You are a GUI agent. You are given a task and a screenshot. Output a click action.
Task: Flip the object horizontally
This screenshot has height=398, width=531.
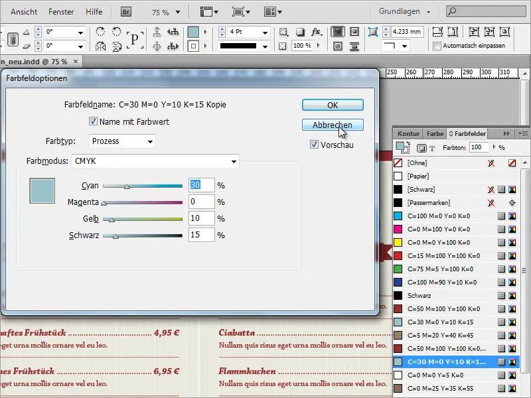[100, 46]
